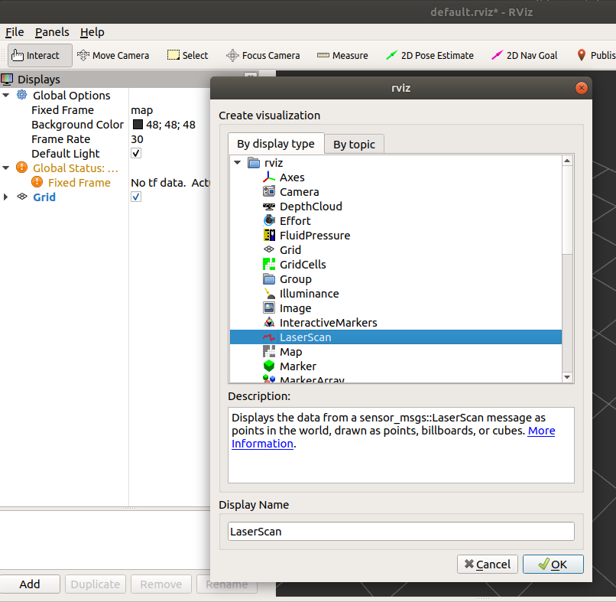Toggle the Grid display checkbox
The image size is (616, 602).
point(136,197)
